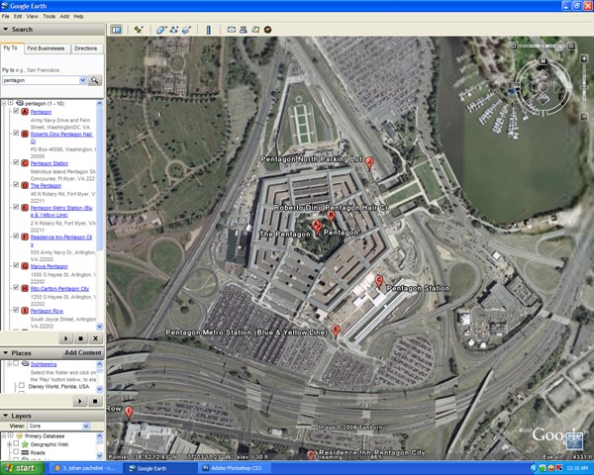The width and height of the screenshot is (594, 475).
Task: Click map marker B at Roberto Dino Hair
Action: 331,217
